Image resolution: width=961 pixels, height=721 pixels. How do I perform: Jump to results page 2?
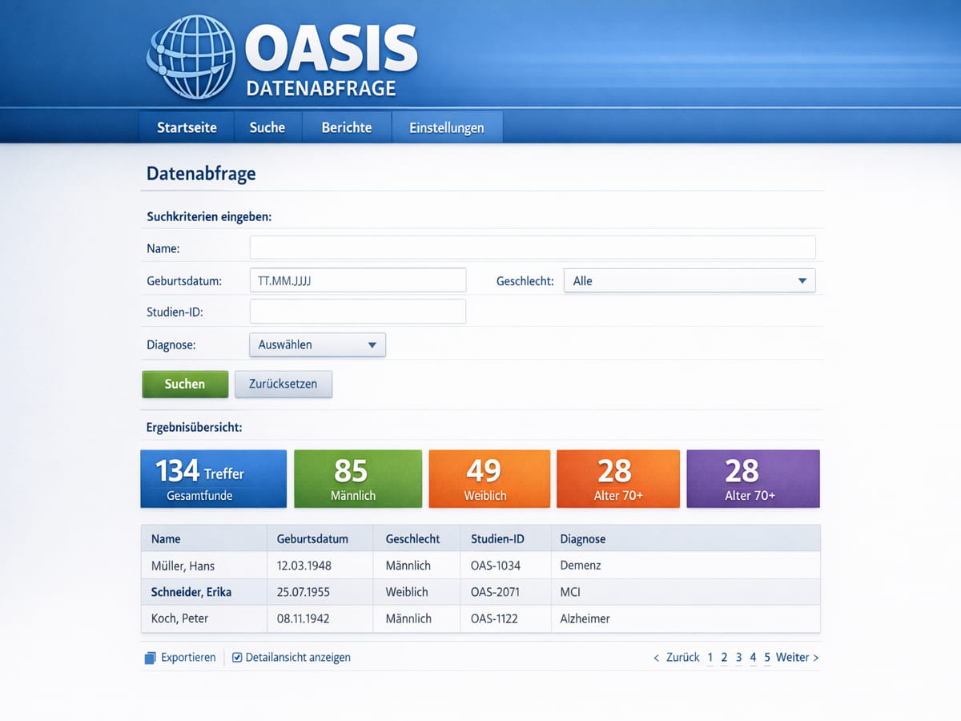click(x=724, y=658)
